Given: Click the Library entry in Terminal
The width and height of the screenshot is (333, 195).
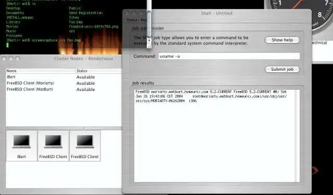Looking at the screenshot, I should pyautogui.click(x=13, y=22).
